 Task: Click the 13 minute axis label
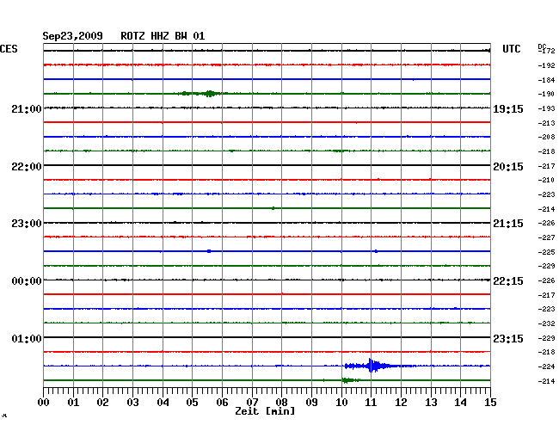[431, 402]
